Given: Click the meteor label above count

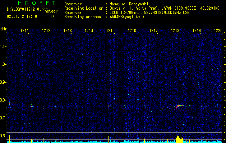Looking at the screenshot, I should point(51,11).
